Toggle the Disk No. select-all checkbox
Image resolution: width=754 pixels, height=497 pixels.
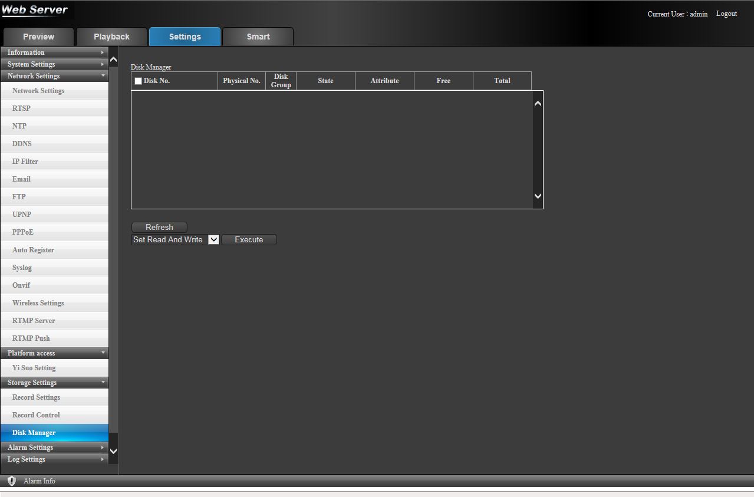click(138, 81)
